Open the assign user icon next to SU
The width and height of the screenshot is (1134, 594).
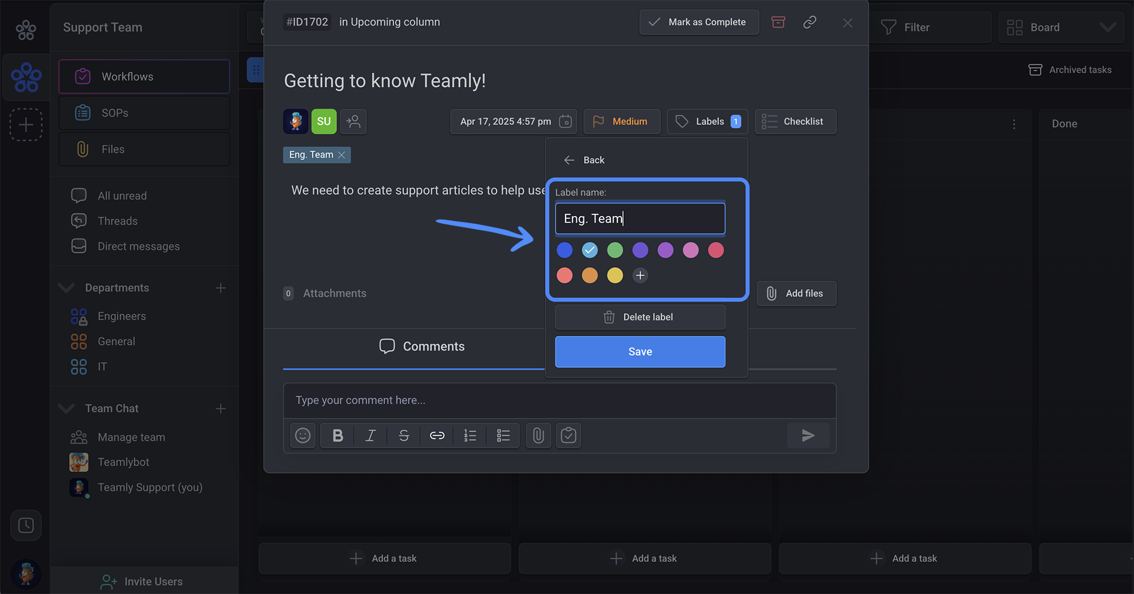(x=353, y=121)
